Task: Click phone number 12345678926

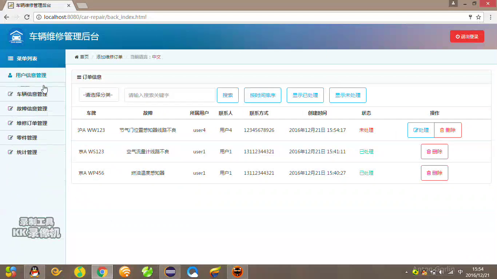Action: click(x=259, y=130)
